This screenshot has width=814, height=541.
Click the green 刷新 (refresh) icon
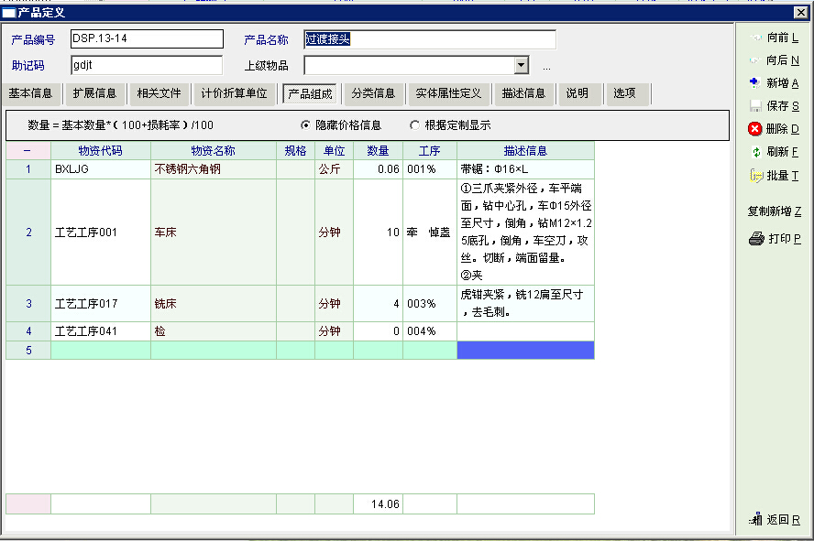coord(756,152)
